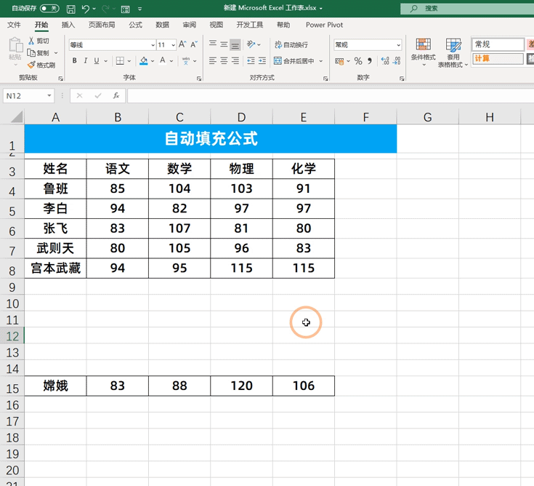The image size is (534, 486).
Task: Open 条件格式 conditional formatting
Action: [x=424, y=52]
